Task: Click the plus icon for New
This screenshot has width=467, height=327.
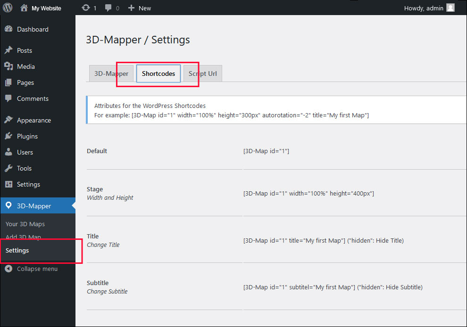Action: point(131,8)
